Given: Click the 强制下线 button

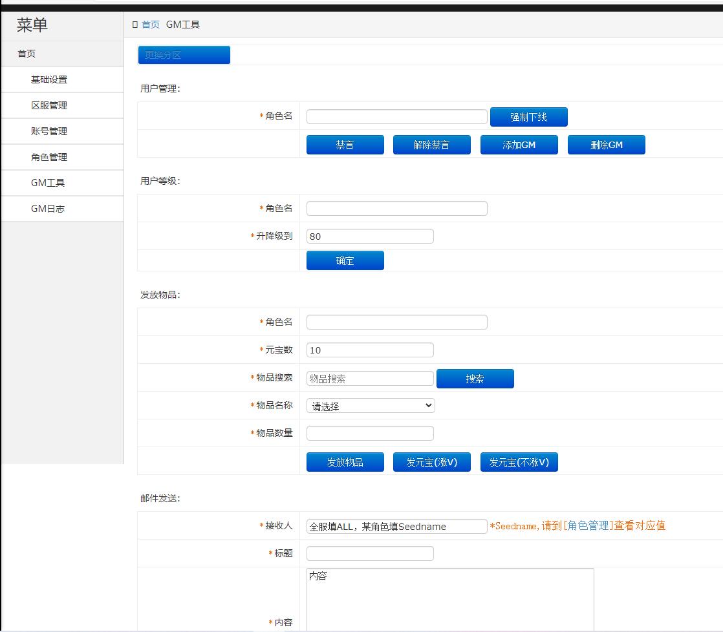Looking at the screenshot, I should [529, 116].
